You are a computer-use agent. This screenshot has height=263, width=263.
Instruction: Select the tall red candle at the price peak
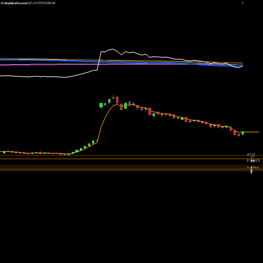(x=117, y=100)
